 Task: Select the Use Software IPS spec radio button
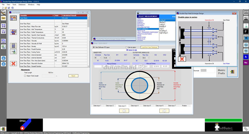[x=94, y=47]
